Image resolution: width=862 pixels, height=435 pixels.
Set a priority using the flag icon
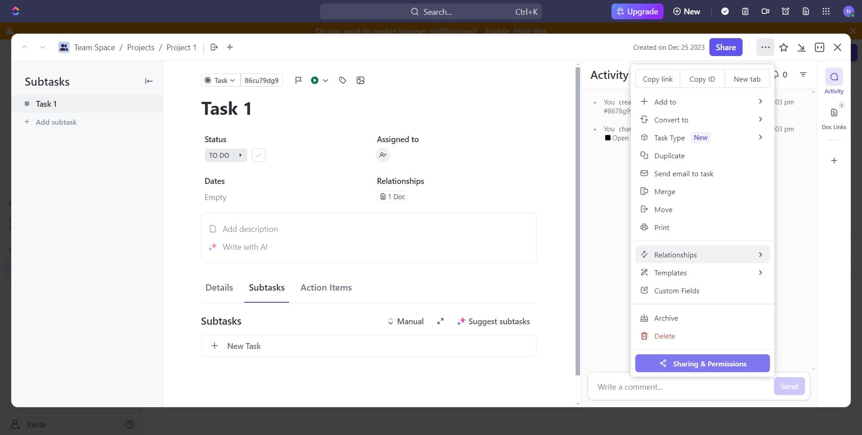(x=298, y=80)
